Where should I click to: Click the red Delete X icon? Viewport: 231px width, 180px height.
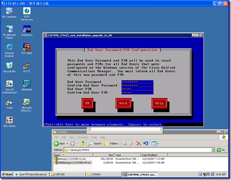tap(139, 144)
